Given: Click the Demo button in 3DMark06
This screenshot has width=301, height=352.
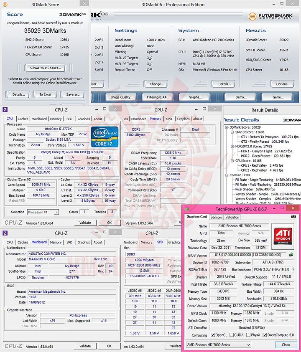Looking at the screenshot, I should [x=241, y=97].
